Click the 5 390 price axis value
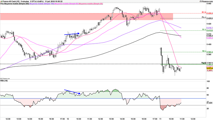Image resolution: width=213 pixels, height=120 pixels. pyautogui.click(x=209, y=55)
